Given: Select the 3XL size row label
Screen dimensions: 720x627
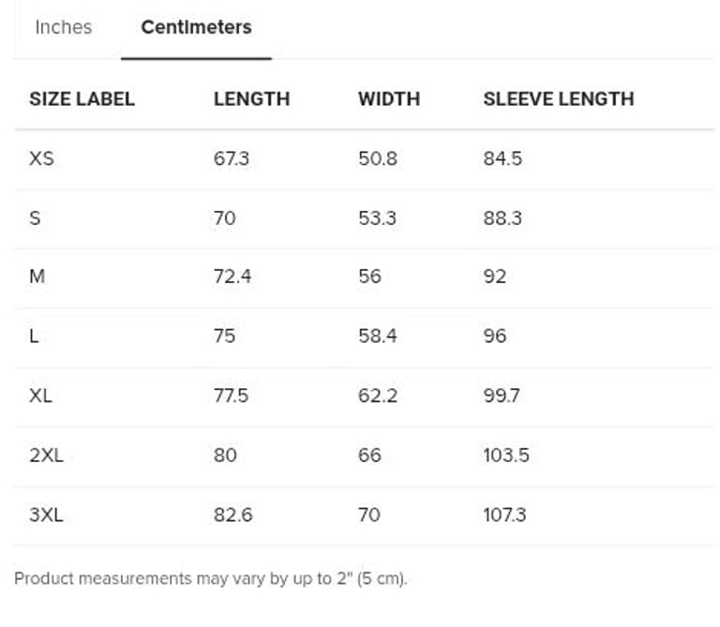Looking at the screenshot, I should 46,515.
